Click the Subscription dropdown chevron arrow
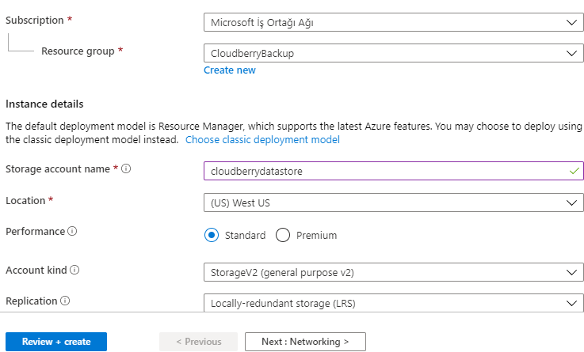This screenshot has width=584, height=352. 571,23
